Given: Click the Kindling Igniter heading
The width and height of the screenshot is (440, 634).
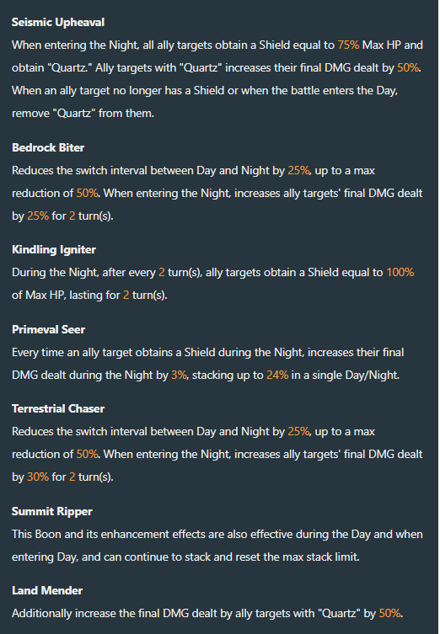Looking at the screenshot, I should click(54, 249).
